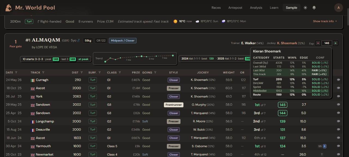Click the rating 144 badge

coord(282,113)
